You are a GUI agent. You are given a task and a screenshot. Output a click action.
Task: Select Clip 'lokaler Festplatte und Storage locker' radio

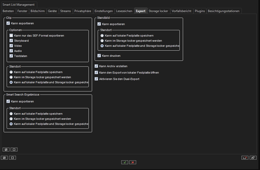pyautogui.click(x=11, y=82)
